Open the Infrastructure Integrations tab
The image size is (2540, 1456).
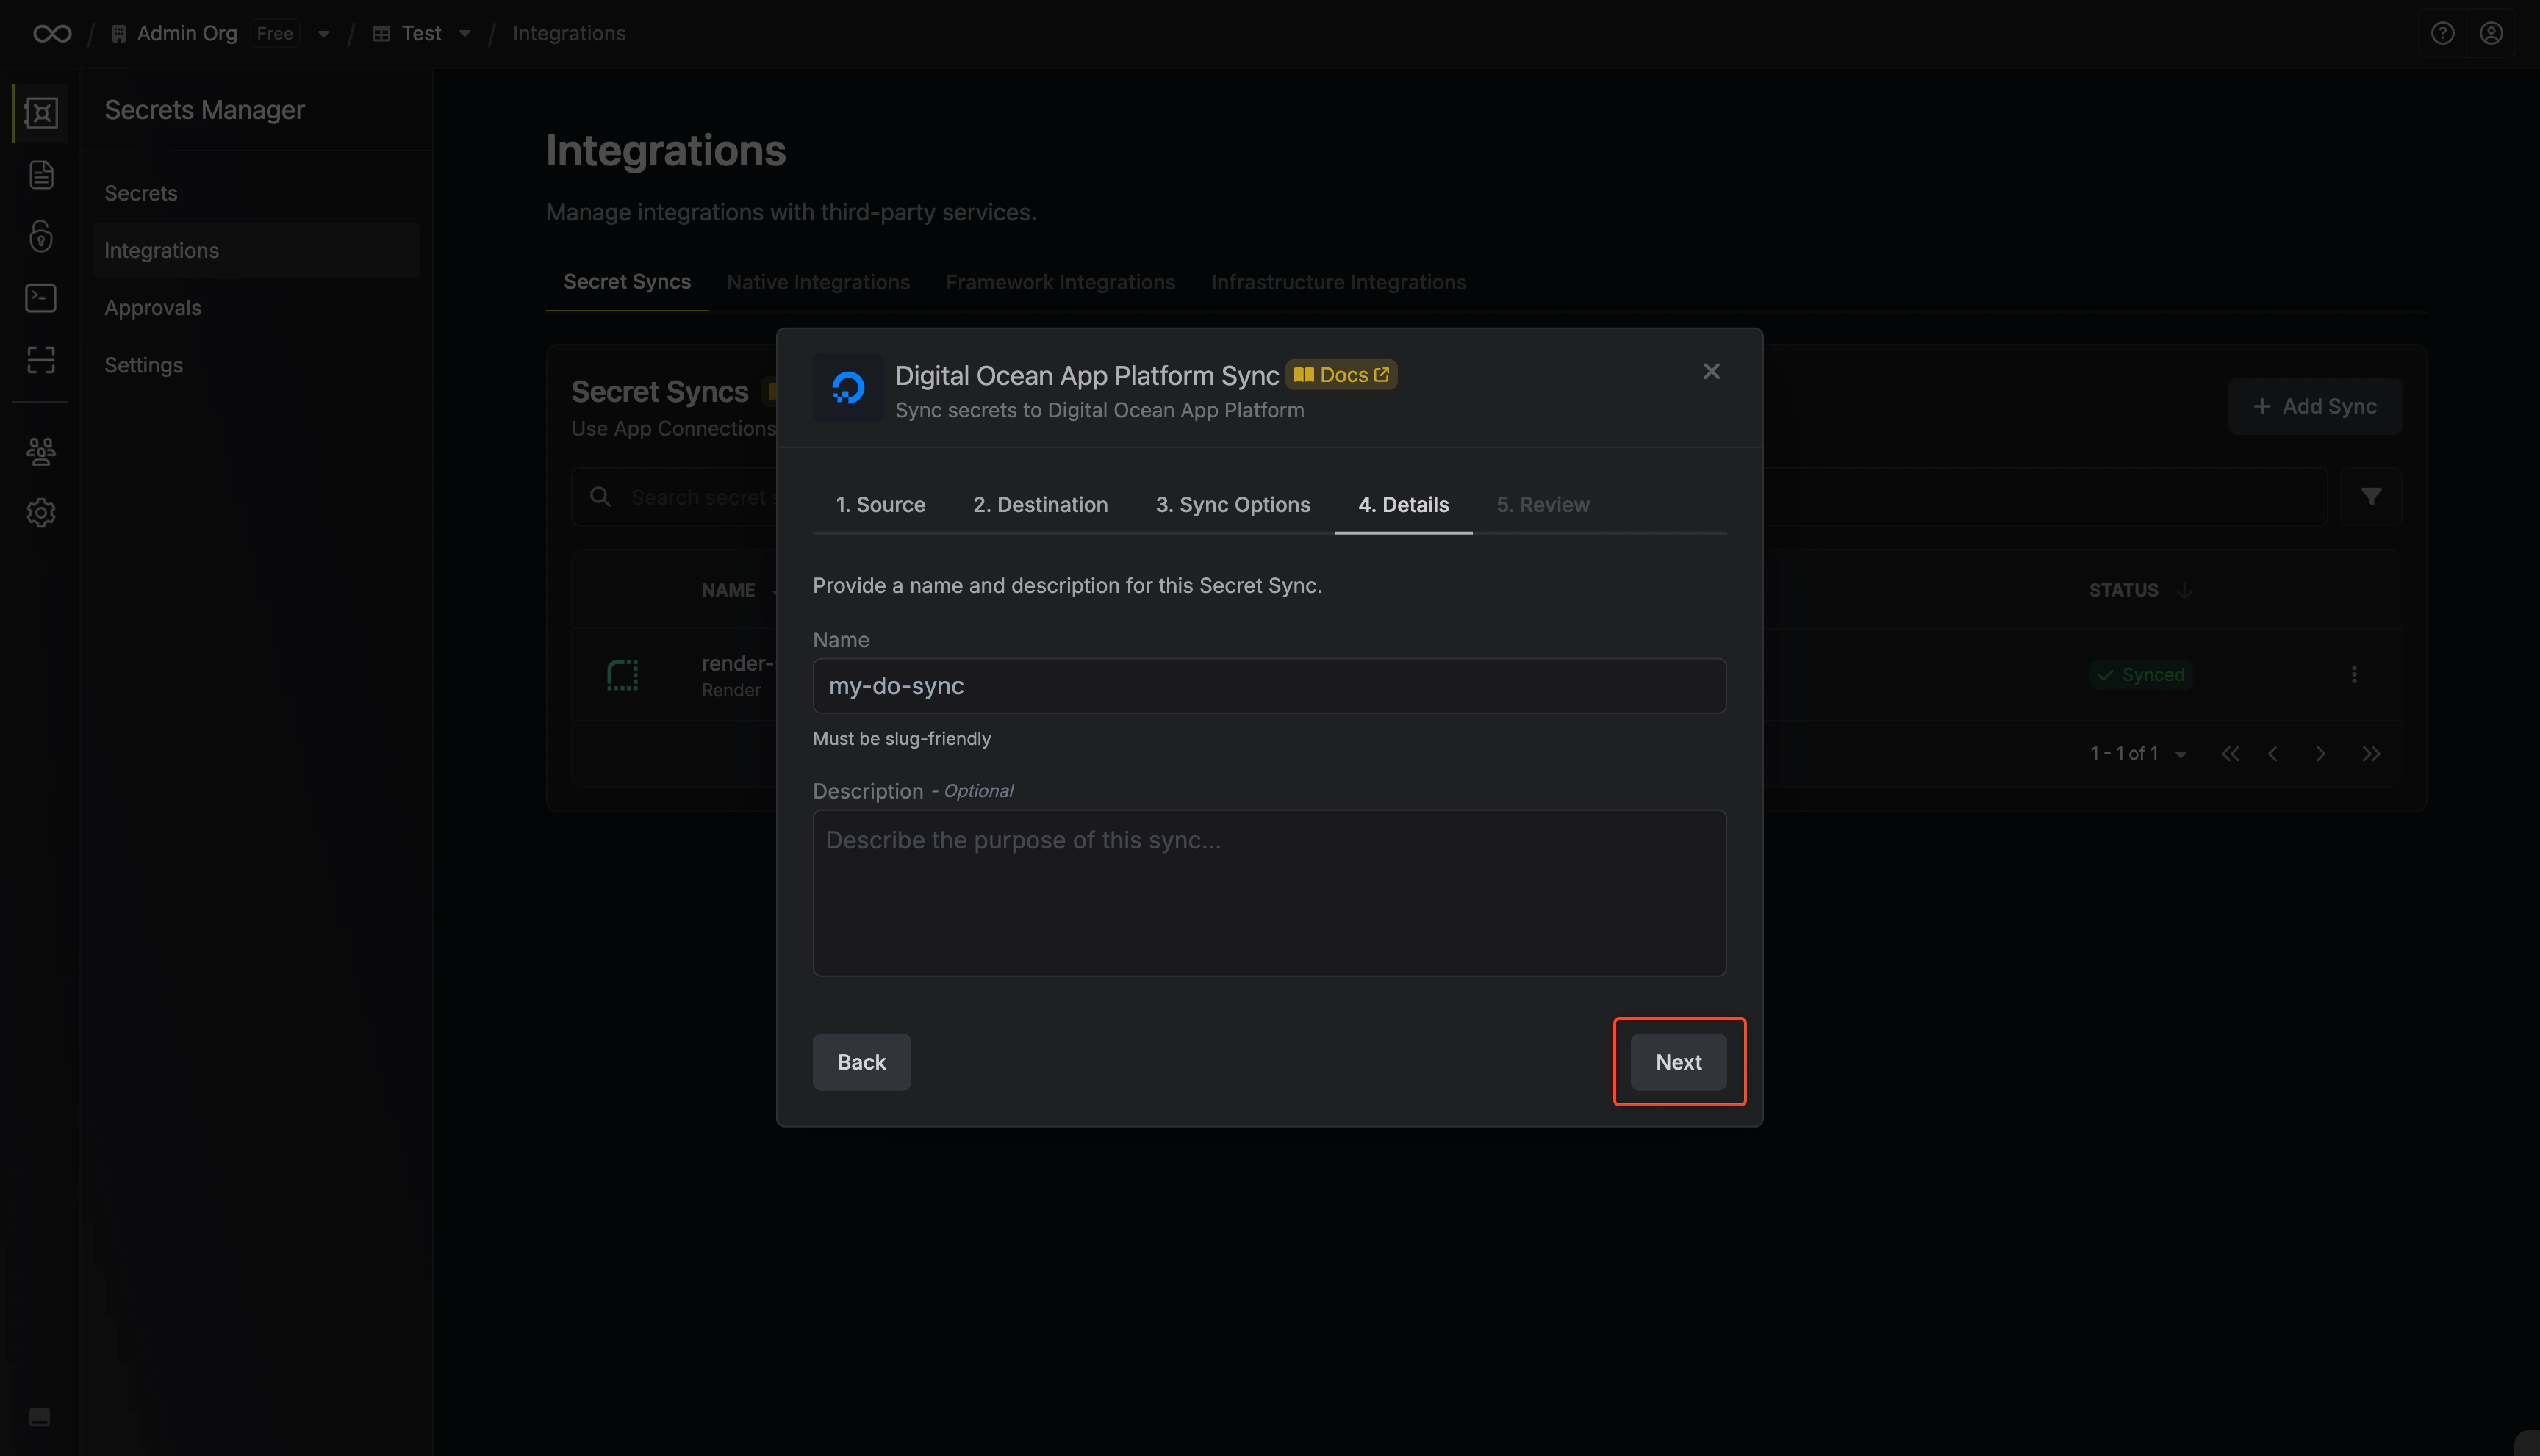(1338, 282)
